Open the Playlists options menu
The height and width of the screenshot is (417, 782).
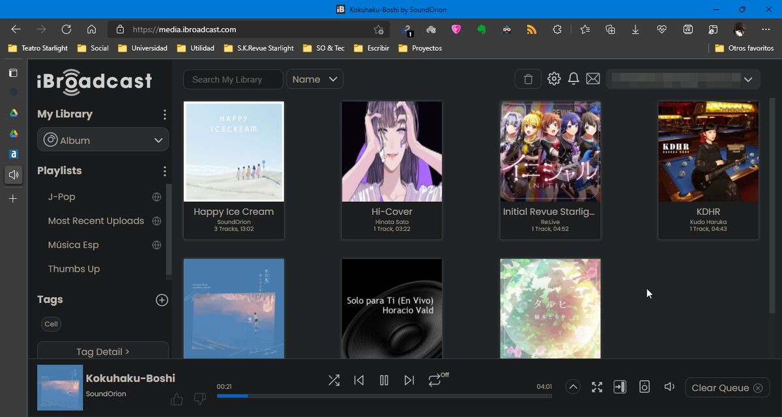[164, 170]
